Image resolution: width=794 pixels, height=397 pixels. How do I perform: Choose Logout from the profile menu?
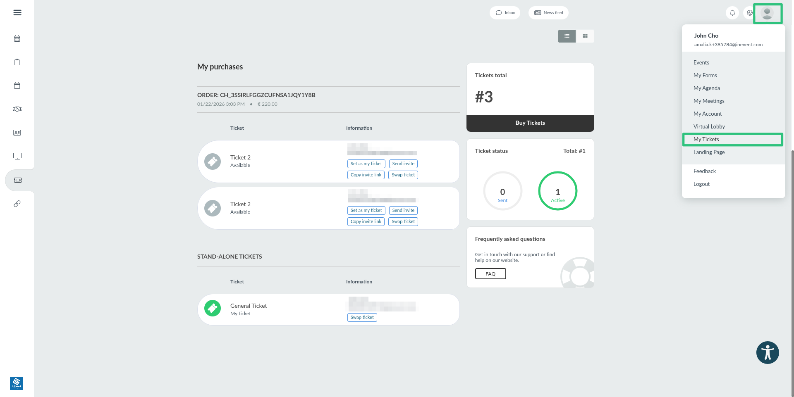(x=701, y=184)
